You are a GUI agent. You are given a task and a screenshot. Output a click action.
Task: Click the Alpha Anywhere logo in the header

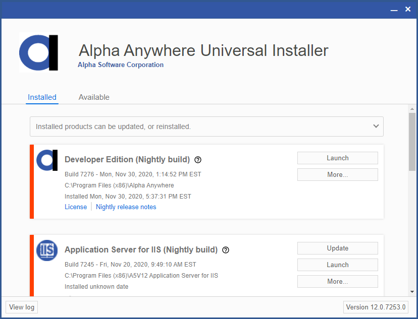coord(39,53)
